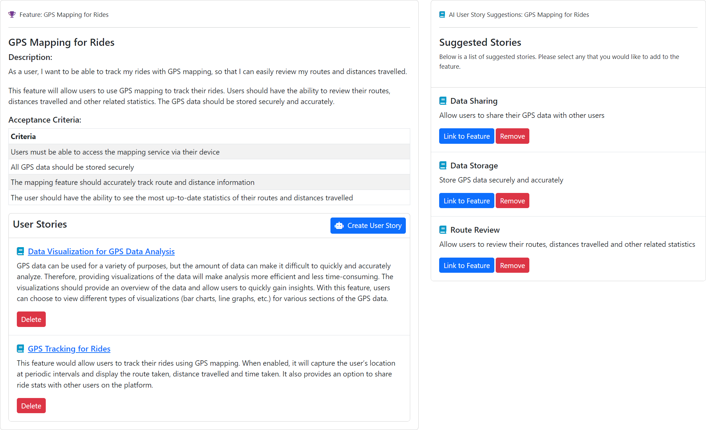Remove the Route Review suggestion
Screen dimensions: 706x430
click(x=512, y=265)
